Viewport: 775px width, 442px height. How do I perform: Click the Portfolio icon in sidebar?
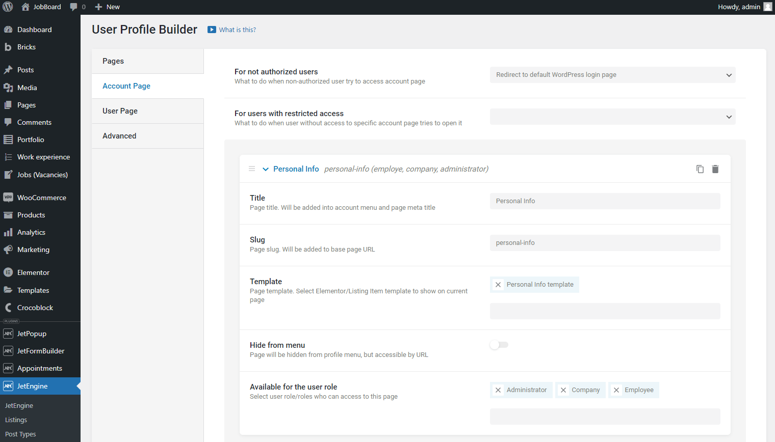[8, 140]
